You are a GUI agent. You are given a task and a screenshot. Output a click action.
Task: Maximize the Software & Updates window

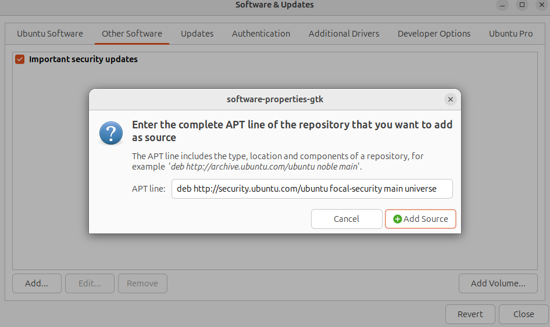coord(522,5)
